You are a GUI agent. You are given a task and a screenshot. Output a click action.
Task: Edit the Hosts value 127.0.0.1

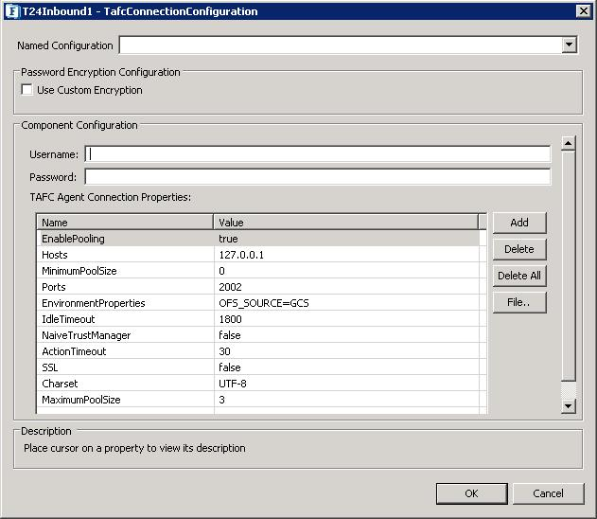point(344,255)
